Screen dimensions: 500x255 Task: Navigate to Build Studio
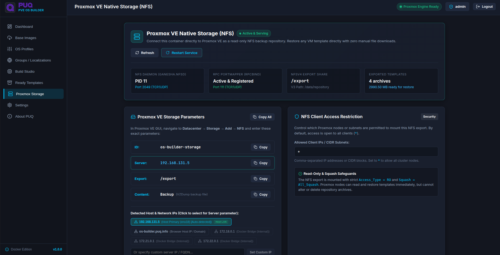pos(33,71)
